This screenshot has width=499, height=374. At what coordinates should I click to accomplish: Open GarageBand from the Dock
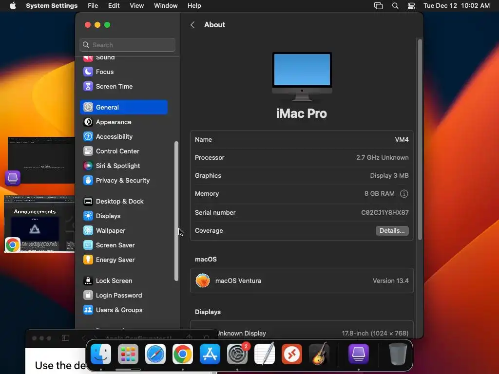(x=319, y=354)
